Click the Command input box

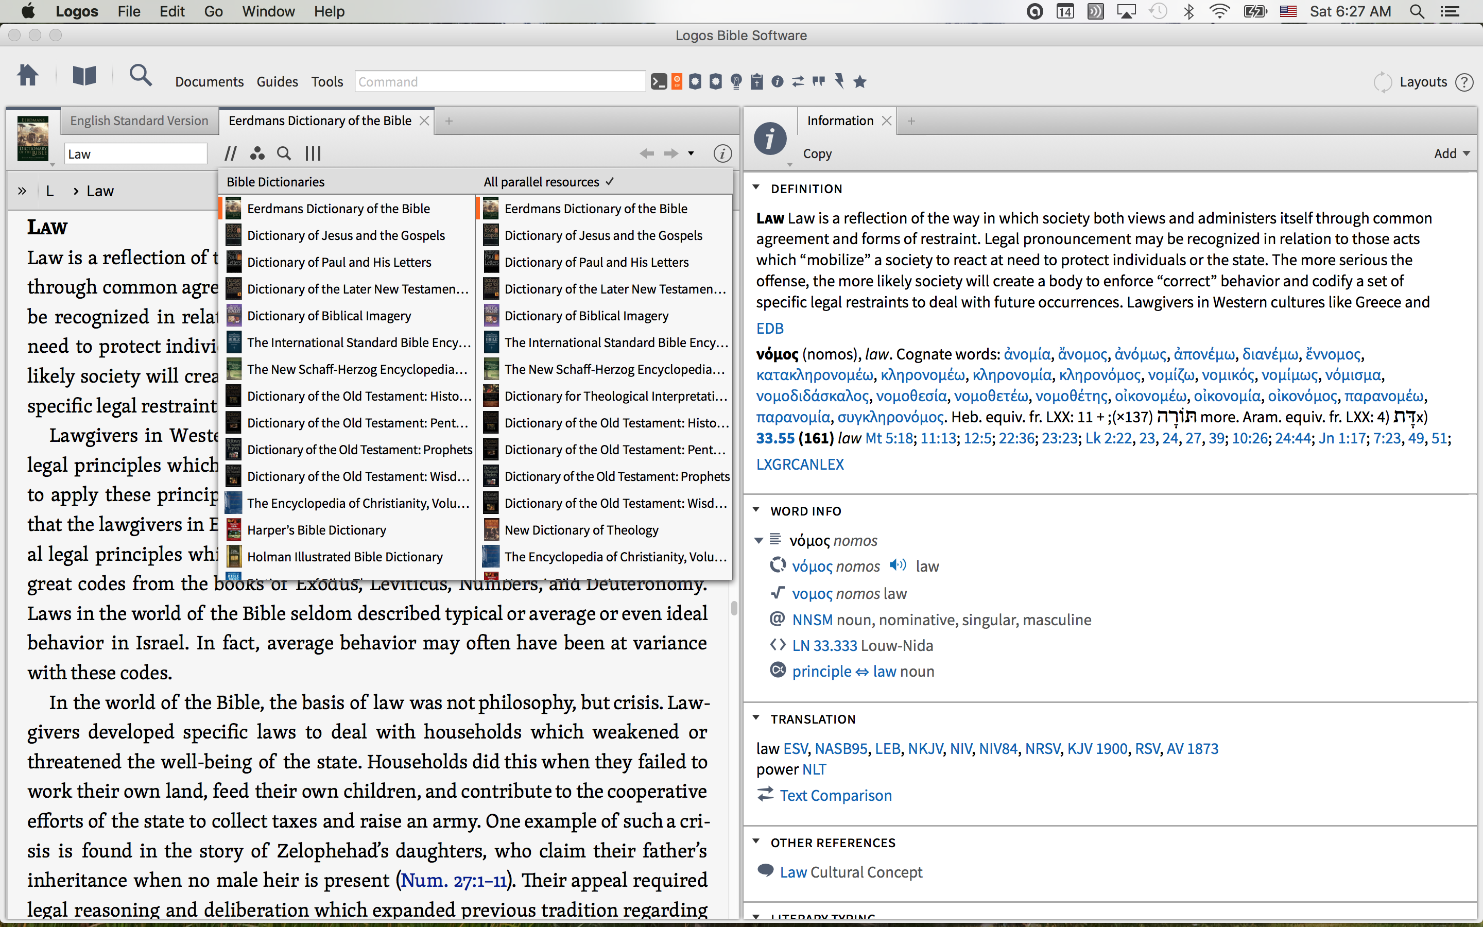click(x=500, y=81)
